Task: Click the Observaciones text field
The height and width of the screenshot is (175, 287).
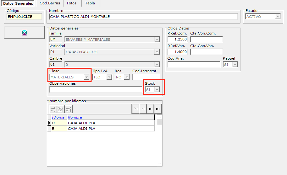Action: click(x=96, y=90)
